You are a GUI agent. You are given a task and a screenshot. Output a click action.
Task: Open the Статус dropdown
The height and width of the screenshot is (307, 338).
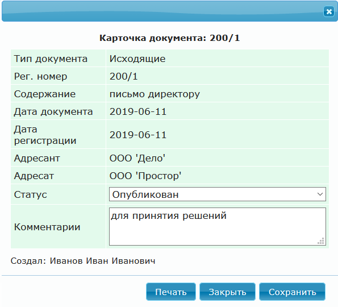click(217, 194)
